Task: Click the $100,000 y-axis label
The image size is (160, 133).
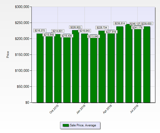Action: click(x=22, y=71)
